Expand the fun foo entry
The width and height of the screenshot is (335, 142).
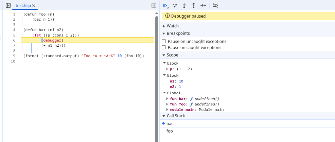click(x=167, y=104)
